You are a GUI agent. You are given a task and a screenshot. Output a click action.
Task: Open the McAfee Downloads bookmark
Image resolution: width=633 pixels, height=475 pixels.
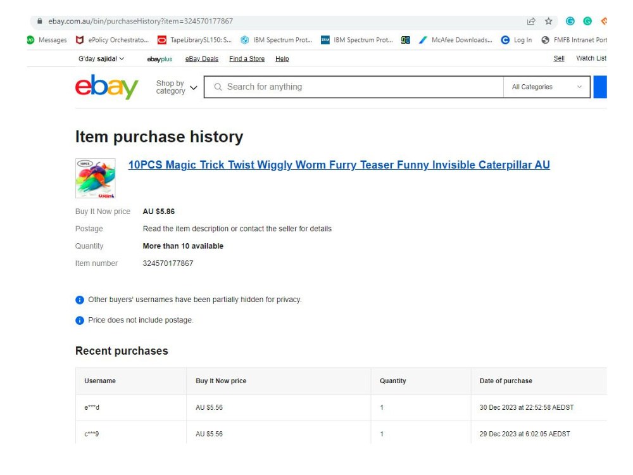(x=456, y=40)
